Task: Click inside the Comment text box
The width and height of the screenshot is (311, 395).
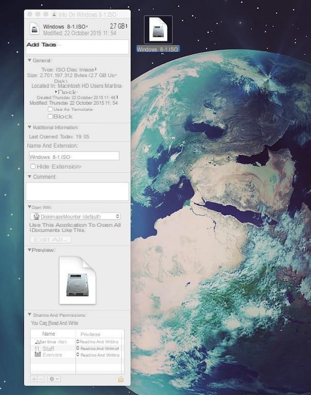Action: coord(77,192)
